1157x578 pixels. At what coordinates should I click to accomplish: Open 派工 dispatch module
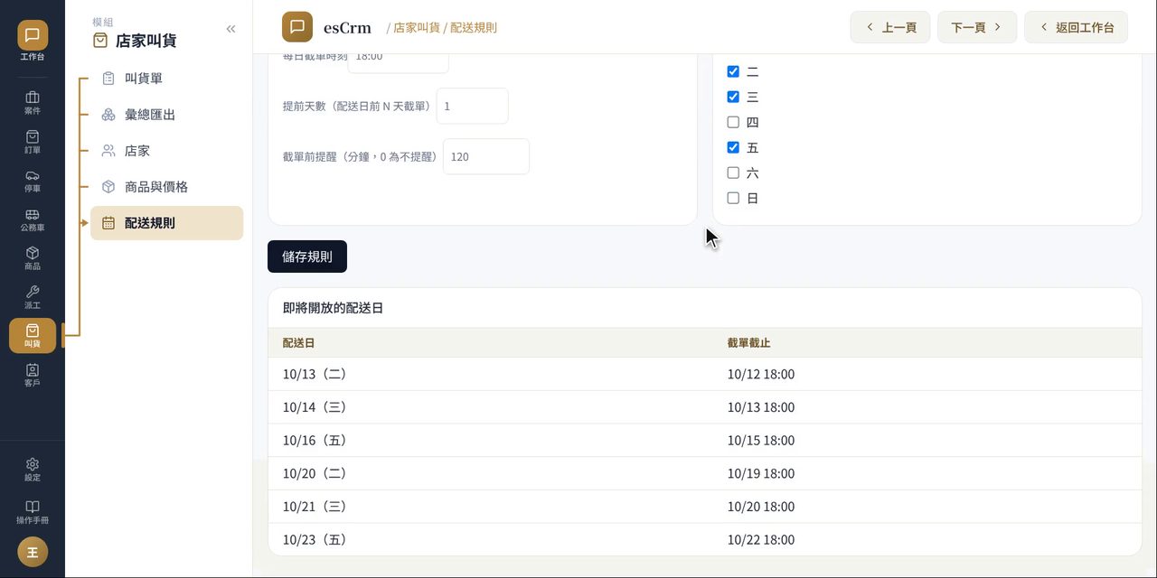point(33,297)
